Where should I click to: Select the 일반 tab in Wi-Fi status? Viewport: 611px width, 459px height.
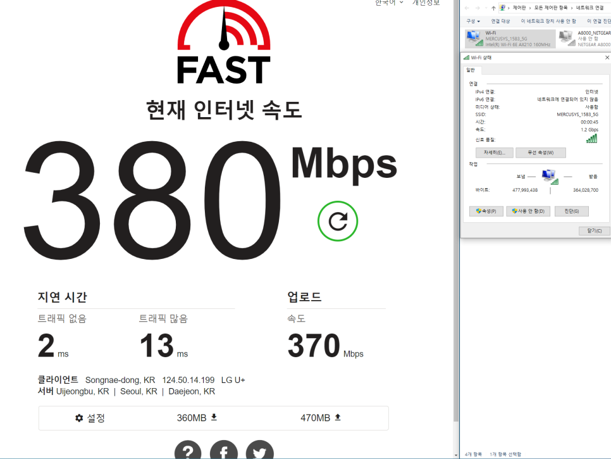click(x=472, y=70)
